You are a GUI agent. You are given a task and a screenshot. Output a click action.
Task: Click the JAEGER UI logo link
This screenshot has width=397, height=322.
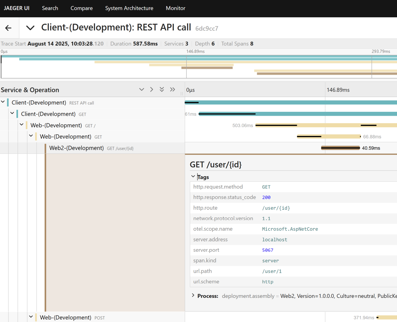[17, 8]
